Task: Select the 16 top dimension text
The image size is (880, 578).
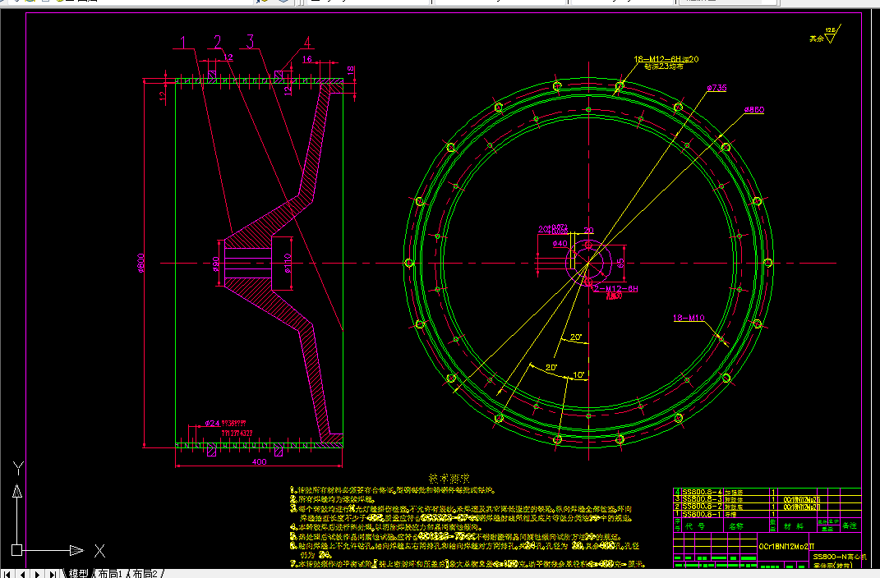Action: pos(307,59)
